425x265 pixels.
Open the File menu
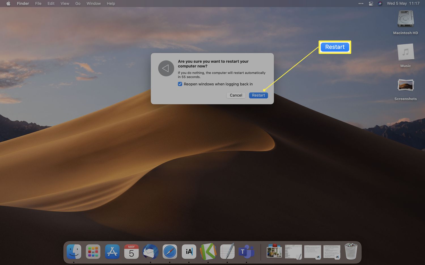(x=38, y=4)
